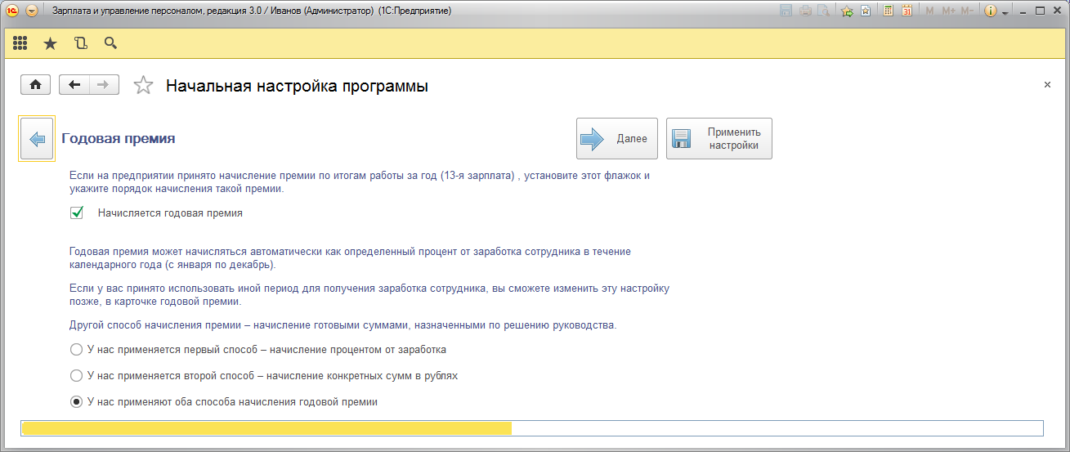Click the setup progress bar
The height and width of the screenshot is (452, 1070).
tap(532, 428)
